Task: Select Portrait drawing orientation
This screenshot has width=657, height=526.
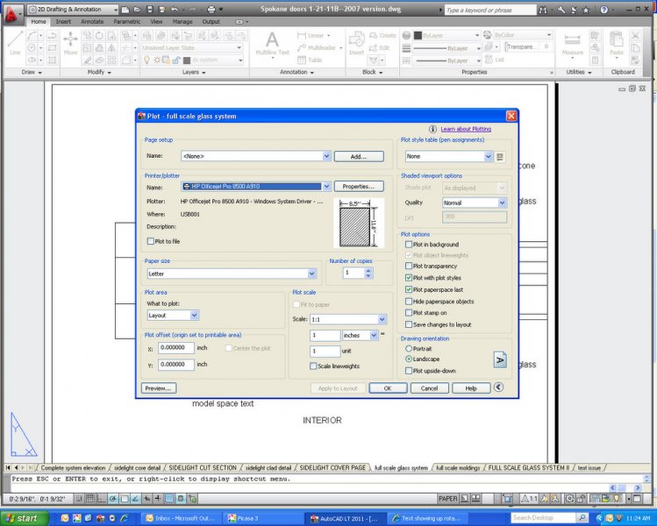Action: (409, 348)
